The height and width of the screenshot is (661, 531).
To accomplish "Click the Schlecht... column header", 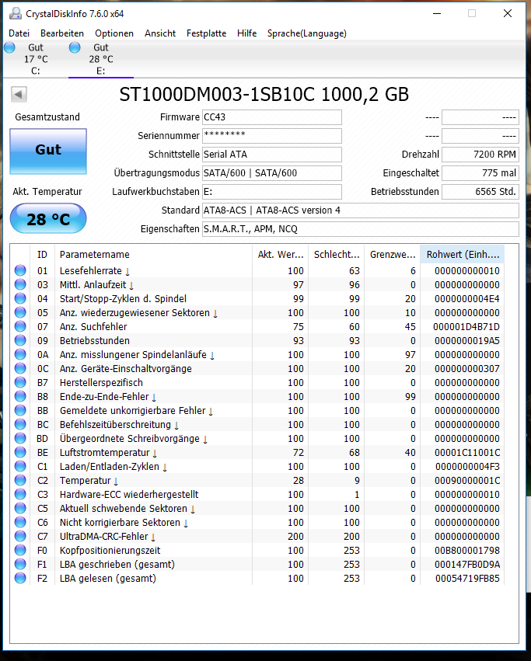I will click(x=337, y=255).
